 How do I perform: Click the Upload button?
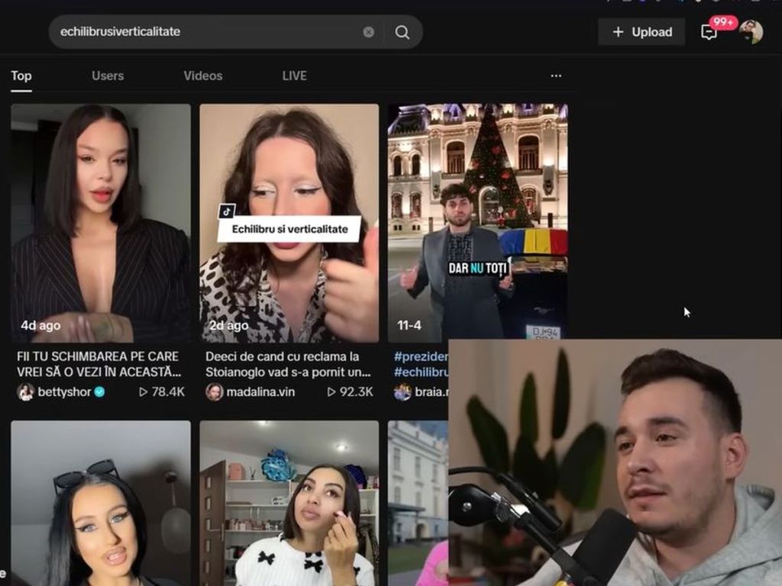click(641, 32)
